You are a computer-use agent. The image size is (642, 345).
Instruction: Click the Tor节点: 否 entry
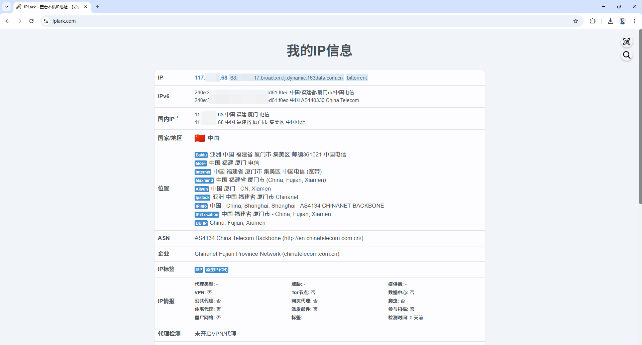(x=303, y=293)
